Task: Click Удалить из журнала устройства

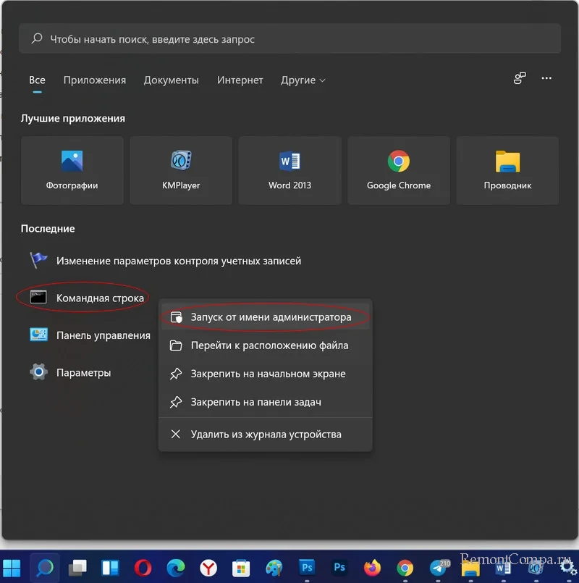Action: point(266,435)
